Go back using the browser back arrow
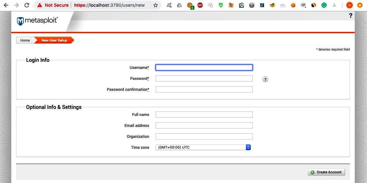367x183 pixels. pos(6,5)
